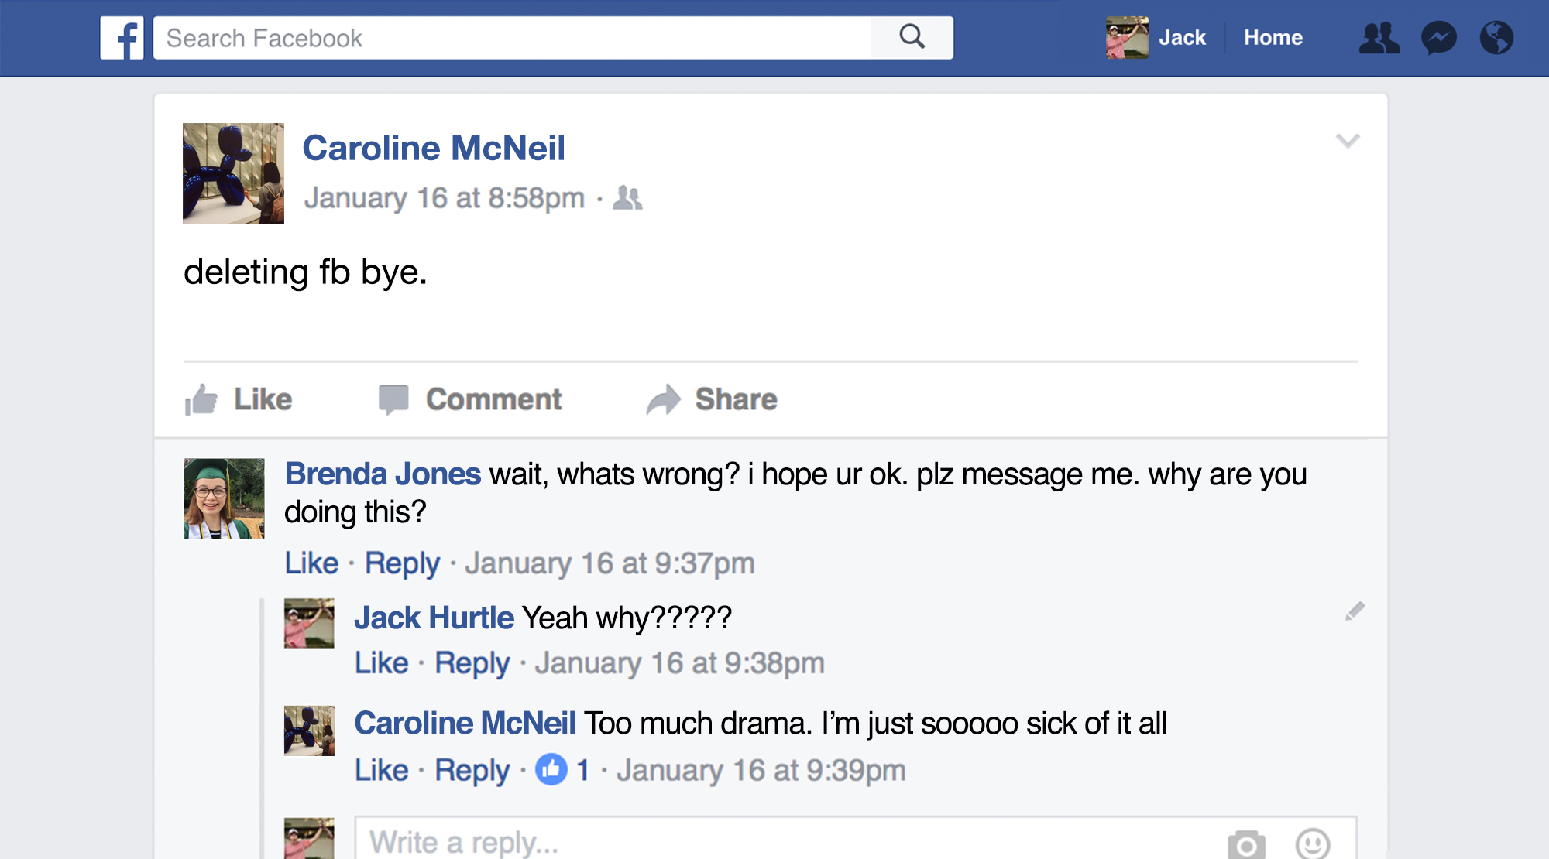Click the Comment button on the post
This screenshot has width=1549, height=859.
[470, 399]
